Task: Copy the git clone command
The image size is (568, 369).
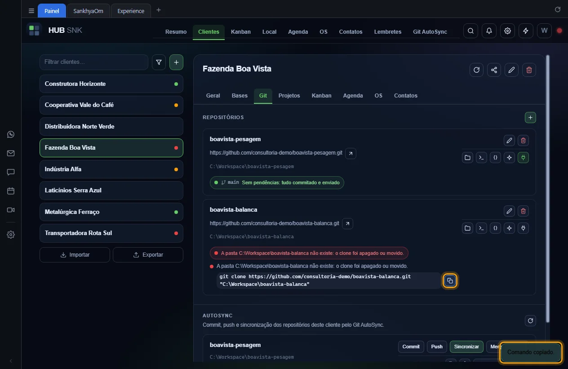Action: [x=450, y=281]
